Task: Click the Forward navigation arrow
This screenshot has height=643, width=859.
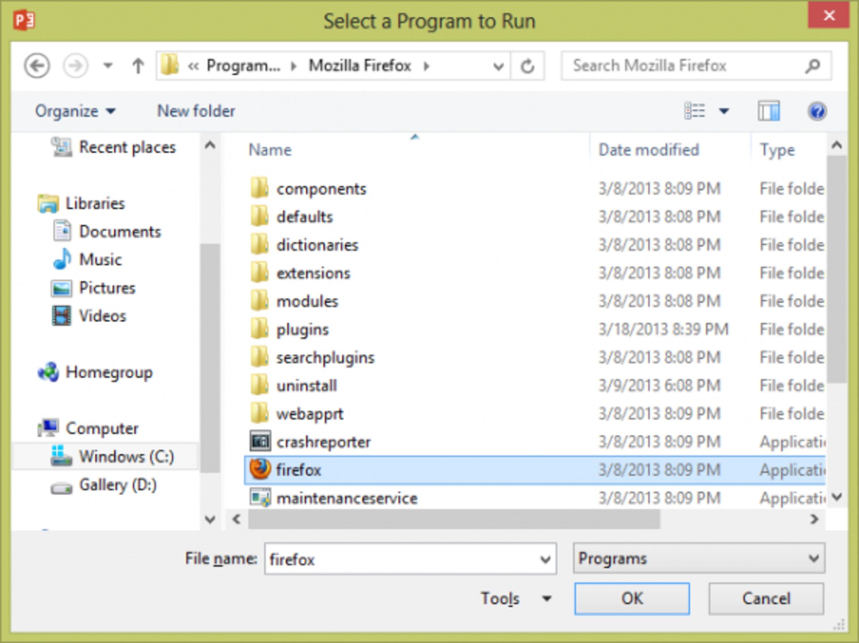Action: coord(75,66)
